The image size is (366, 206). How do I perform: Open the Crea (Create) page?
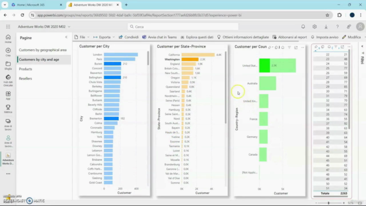[x=8, y=52]
